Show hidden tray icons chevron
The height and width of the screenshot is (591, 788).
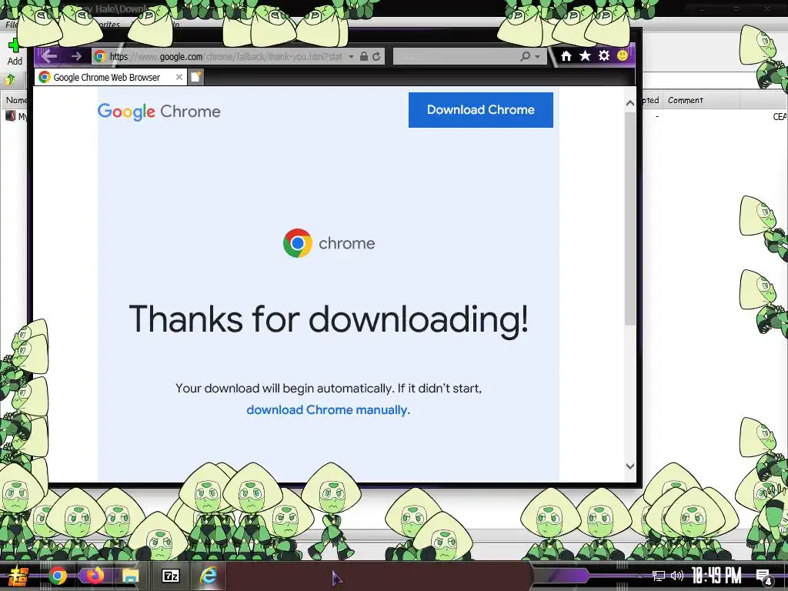point(639,576)
